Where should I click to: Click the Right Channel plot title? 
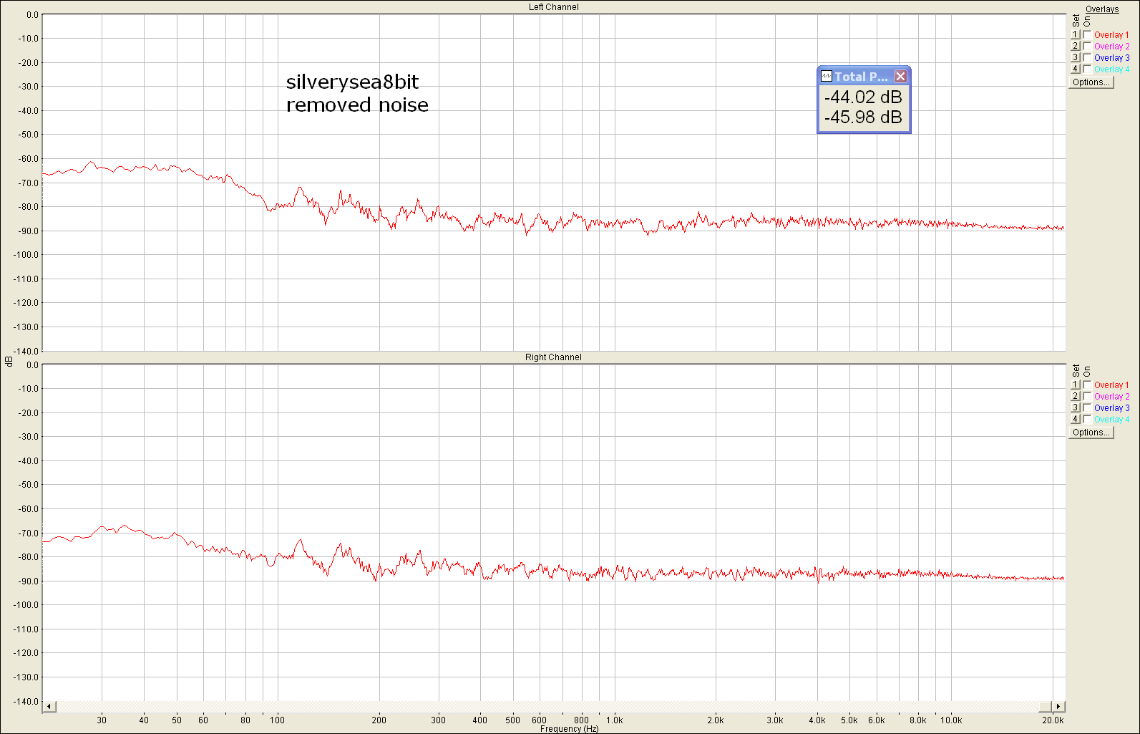coord(553,357)
